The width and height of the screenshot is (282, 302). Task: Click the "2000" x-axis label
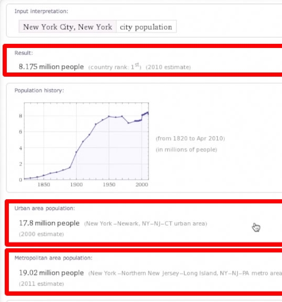(x=142, y=185)
